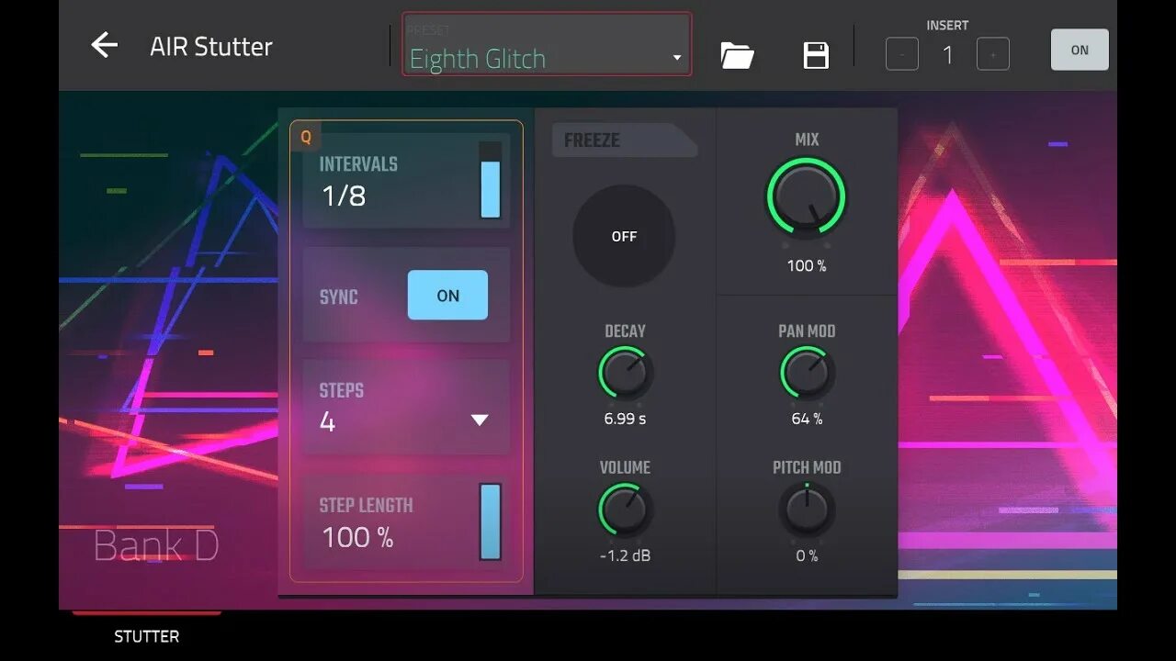Viewport: 1176px width, 661px height.
Task: Decrease the insert slot with the minus button
Action: click(901, 54)
